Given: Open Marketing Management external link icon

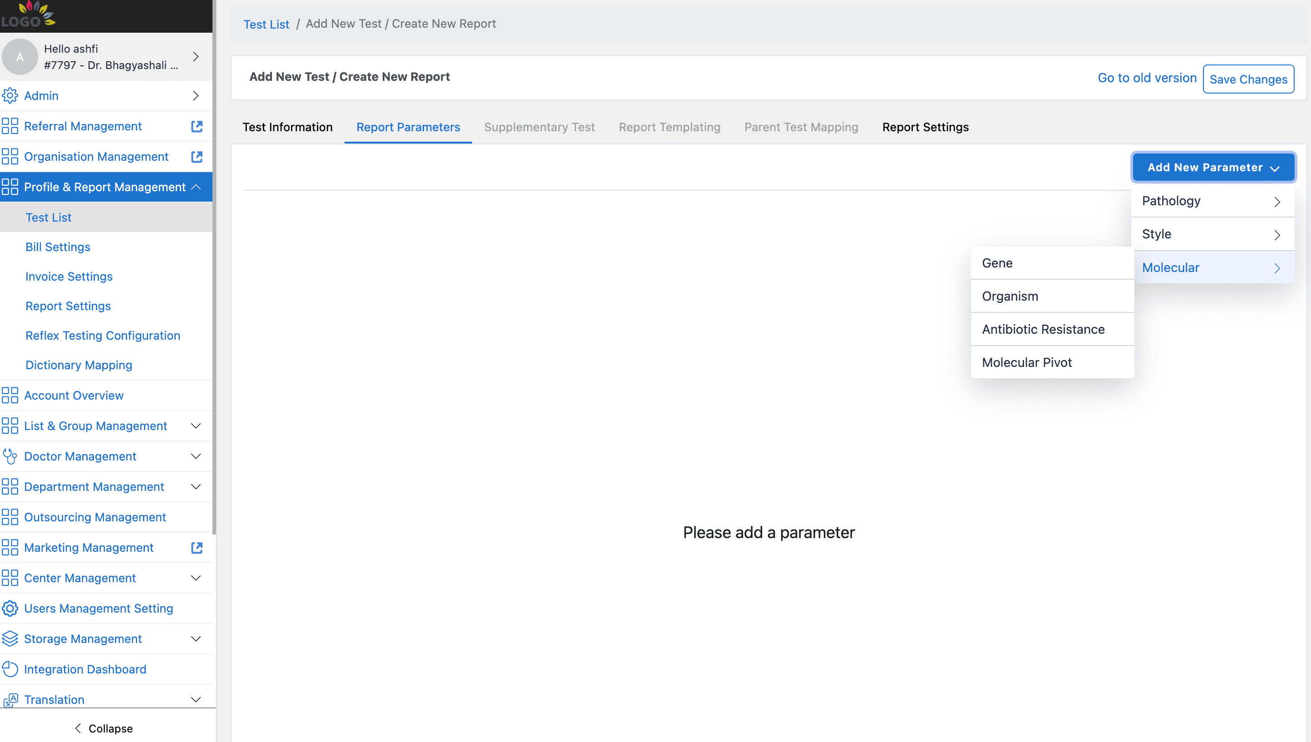Looking at the screenshot, I should [x=197, y=547].
